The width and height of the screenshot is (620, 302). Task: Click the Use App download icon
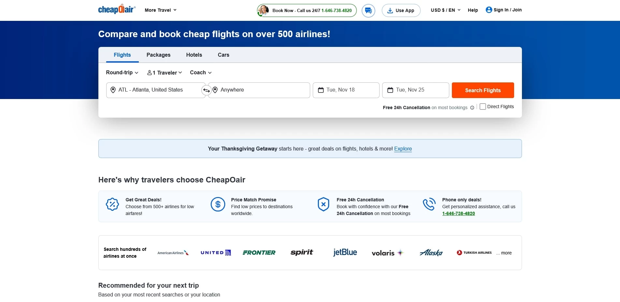[390, 10]
